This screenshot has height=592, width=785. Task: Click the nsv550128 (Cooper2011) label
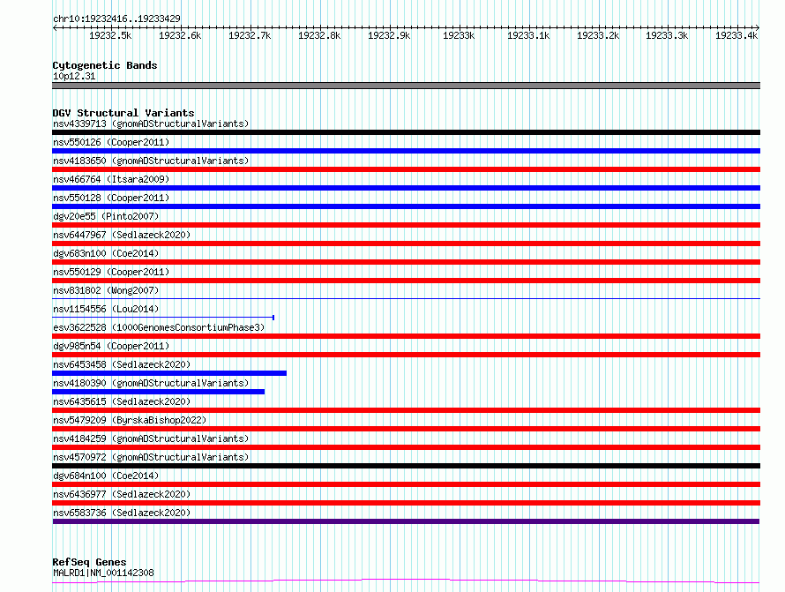(x=111, y=198)
